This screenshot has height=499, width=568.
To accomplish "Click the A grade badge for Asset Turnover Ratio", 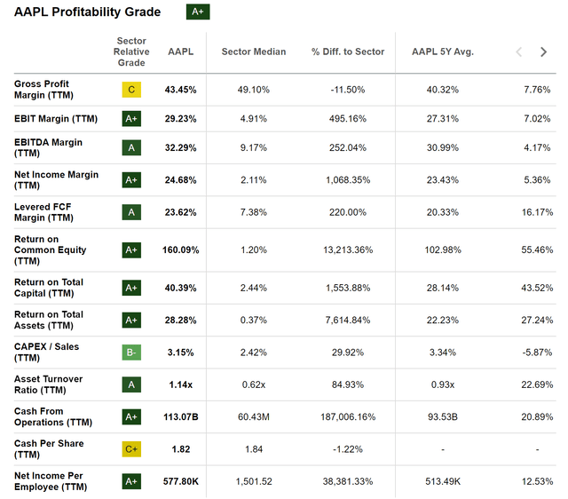I will [x=131, y=384].
